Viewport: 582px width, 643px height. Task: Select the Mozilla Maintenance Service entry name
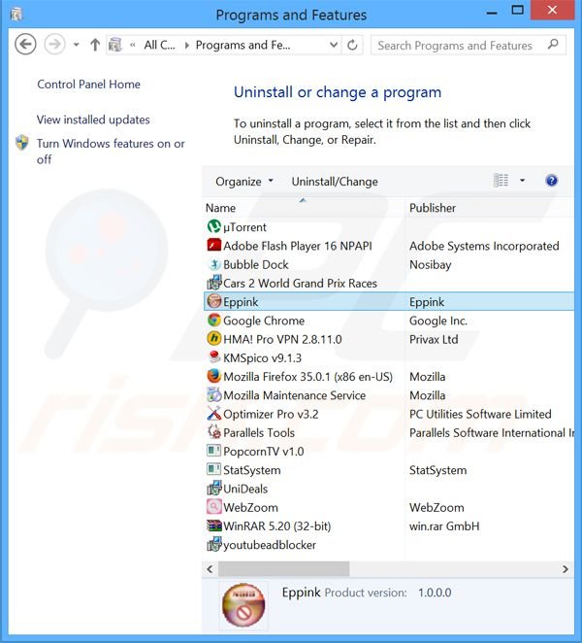point(294,395)
